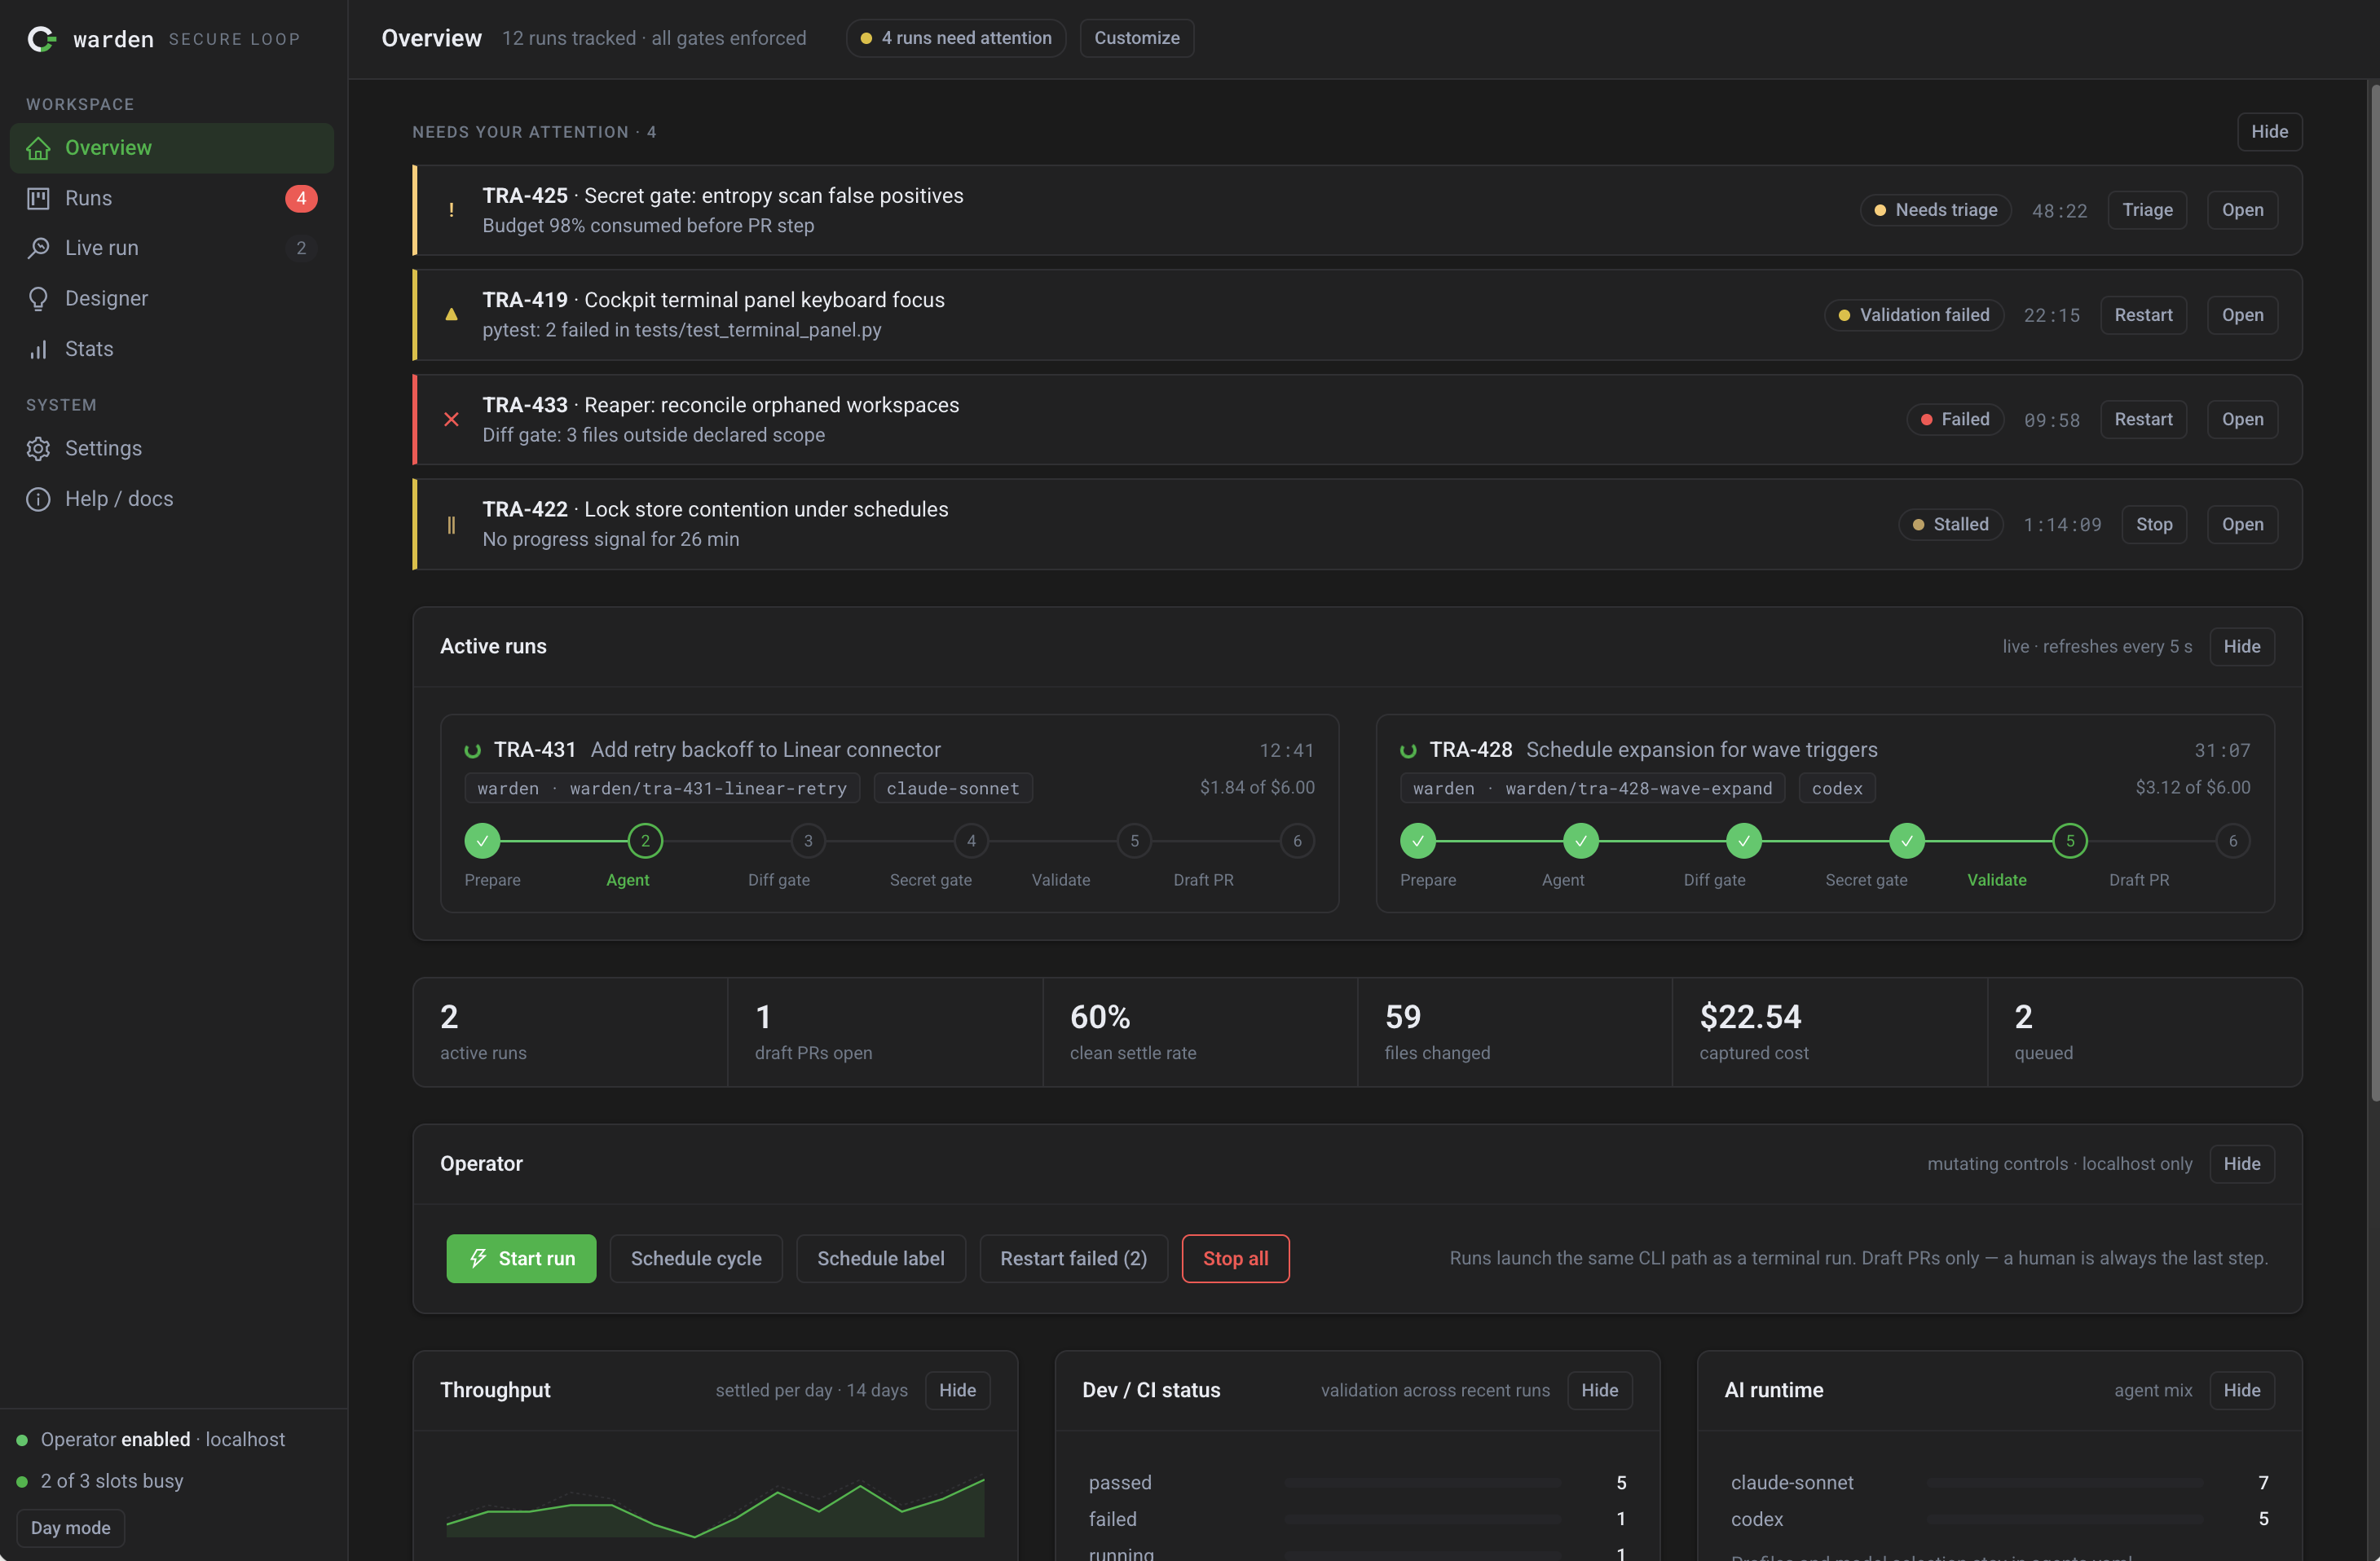Click the Throughput line chart

tap(715, 1507)
